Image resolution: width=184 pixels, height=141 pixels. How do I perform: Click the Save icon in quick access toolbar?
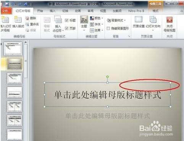pos(7,4)
